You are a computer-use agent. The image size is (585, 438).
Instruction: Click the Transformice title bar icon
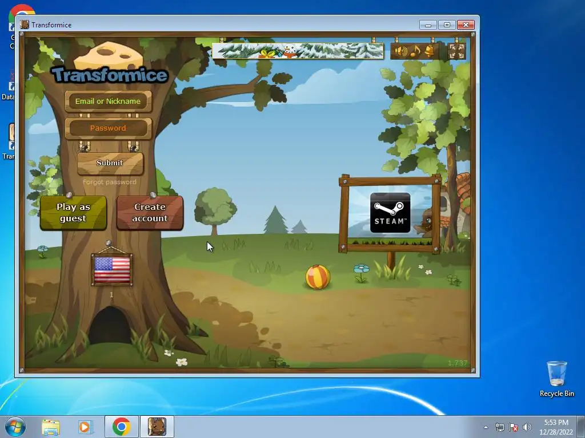pyautogui.click(x=25, y=25)
